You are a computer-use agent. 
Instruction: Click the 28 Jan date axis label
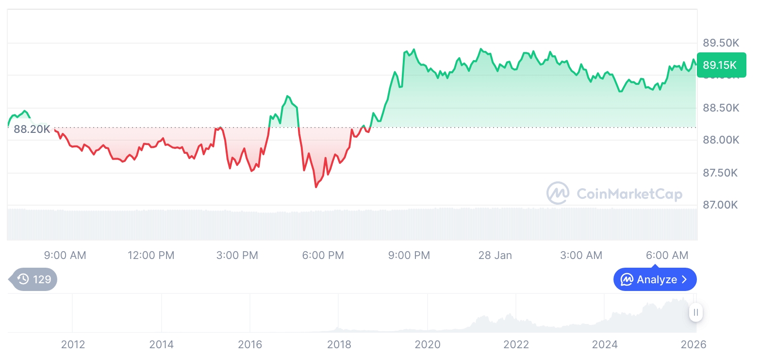495,255
